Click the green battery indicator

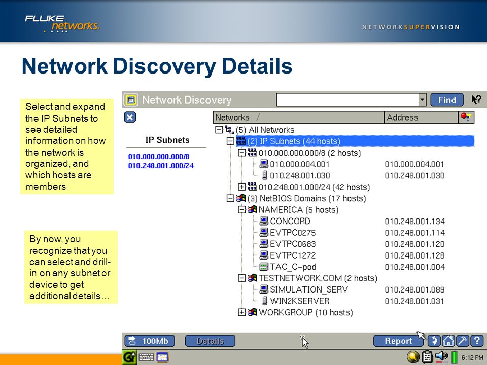455,357
